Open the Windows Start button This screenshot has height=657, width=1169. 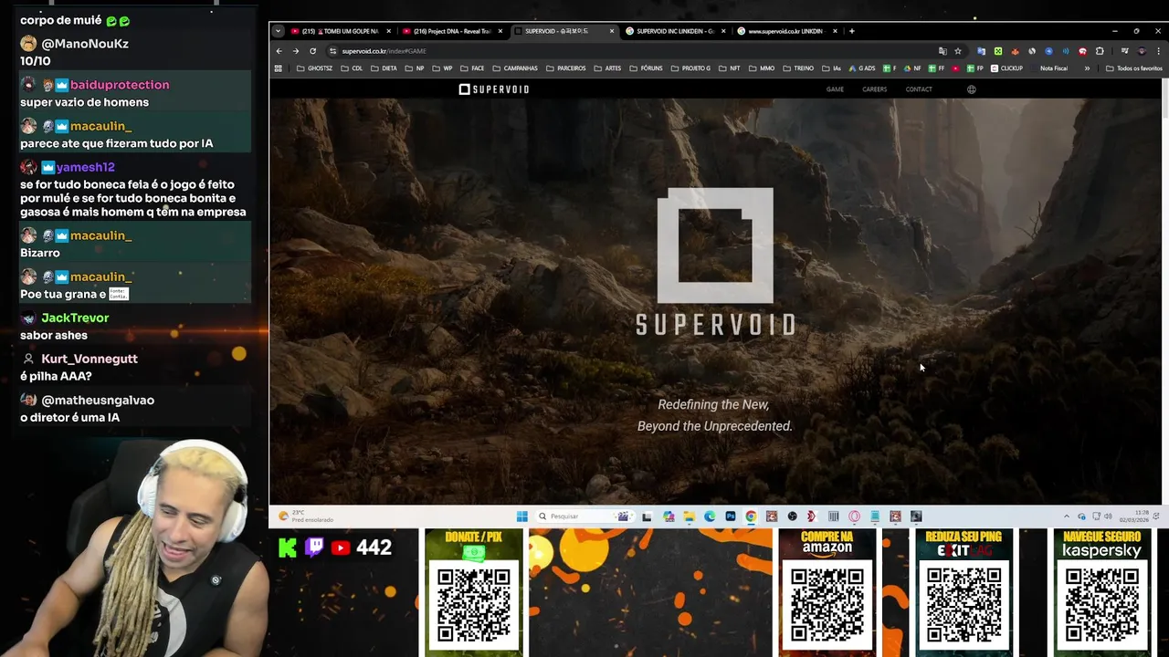tap(521, 516)
